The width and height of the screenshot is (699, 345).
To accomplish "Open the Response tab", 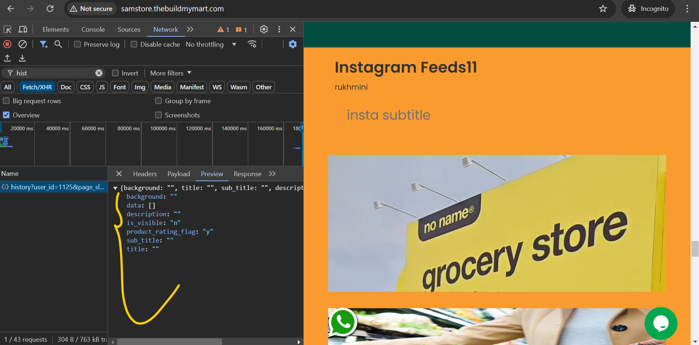I will coord(247,174).
